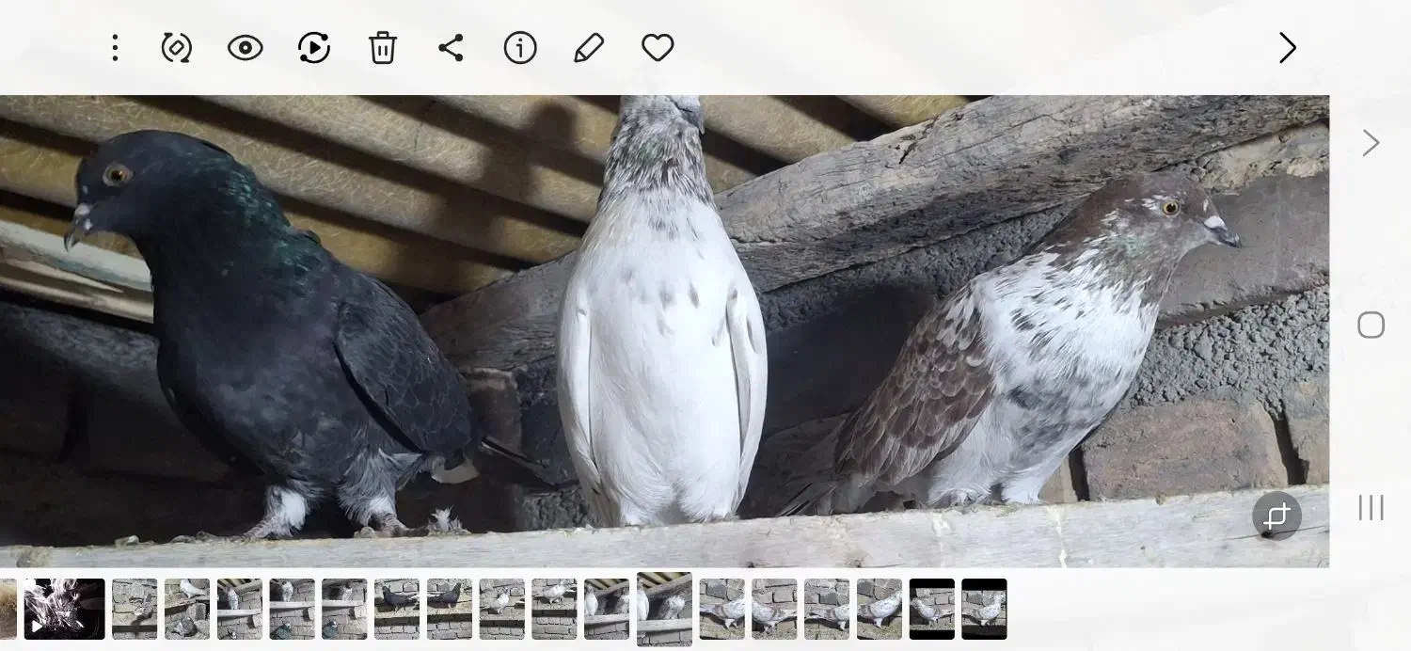Open Bixby Vision with the eye icon
1411x651 pixels.
coord(246,48)
